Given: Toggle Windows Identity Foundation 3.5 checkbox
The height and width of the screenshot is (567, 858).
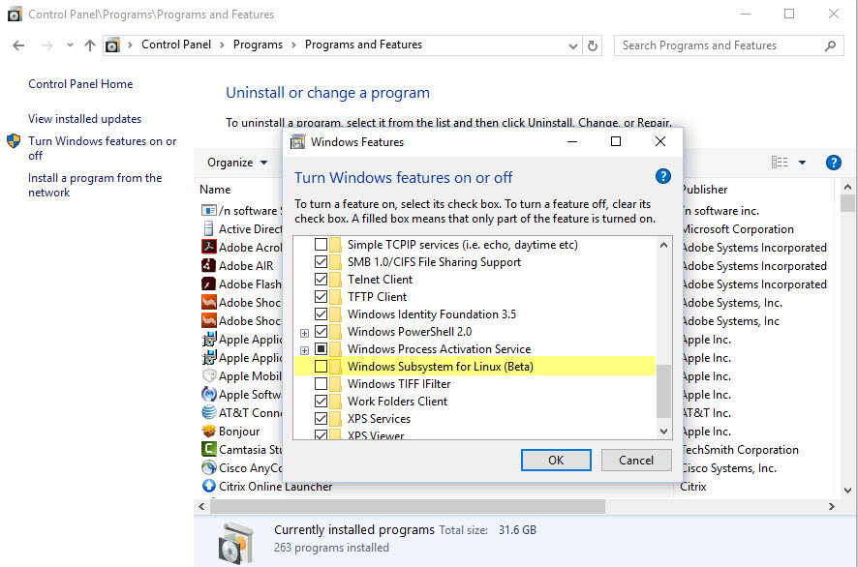Looking at the screenshot, I should click(x=322, y=314).
